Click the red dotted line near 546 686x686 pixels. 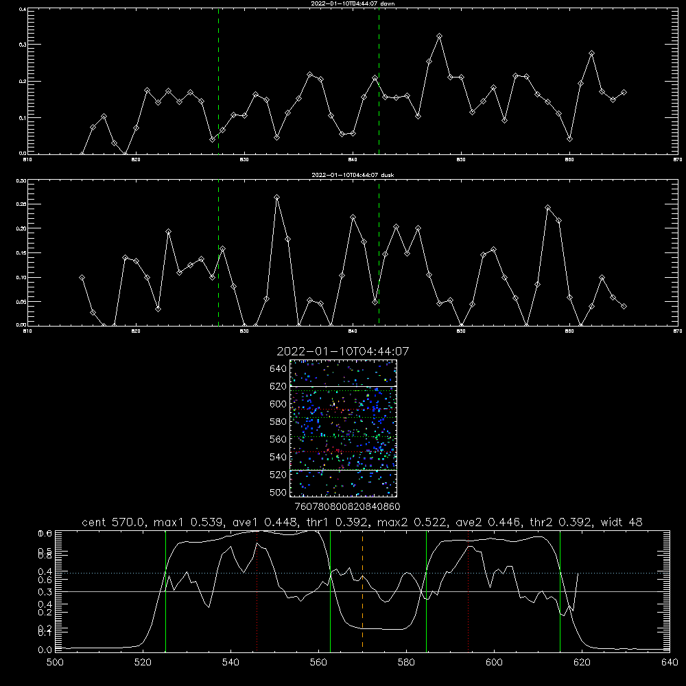[257, 591]
